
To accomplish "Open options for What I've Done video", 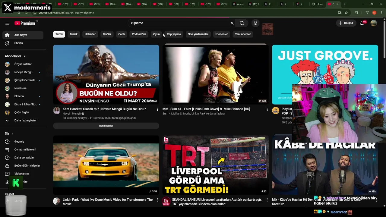I will pos(157,200).
